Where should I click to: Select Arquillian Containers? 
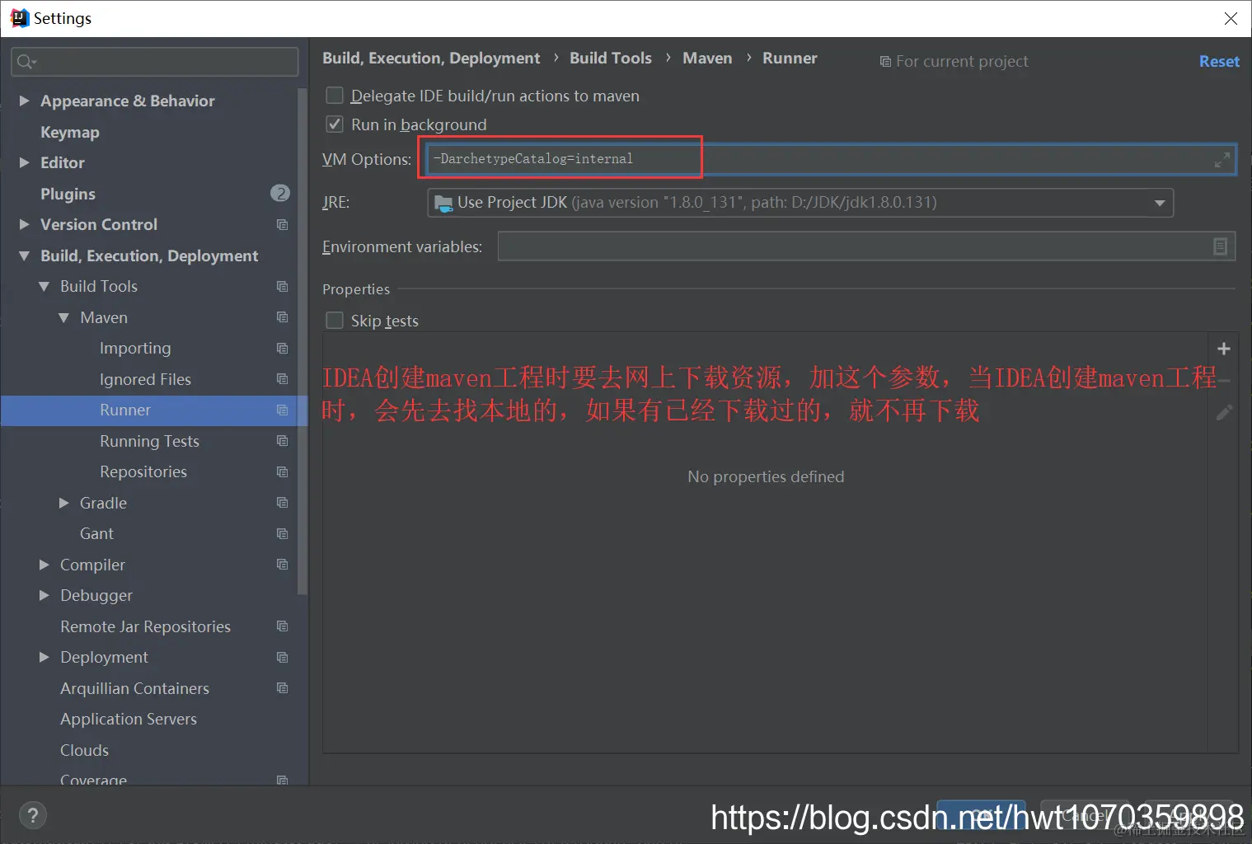click(134, 688)
